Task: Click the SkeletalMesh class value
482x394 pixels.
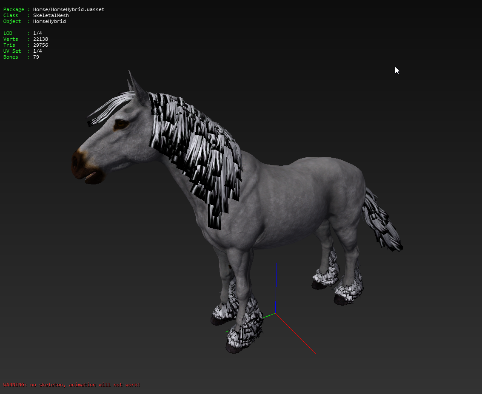Action: pyautogui.click(x=51, y=15)
